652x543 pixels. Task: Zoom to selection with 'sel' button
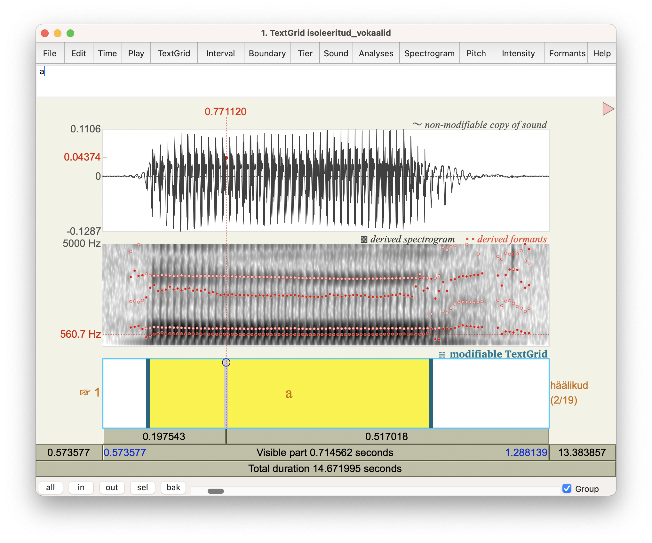[143, 488]
